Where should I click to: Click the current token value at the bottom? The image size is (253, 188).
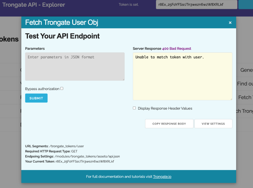click(85, 161)
